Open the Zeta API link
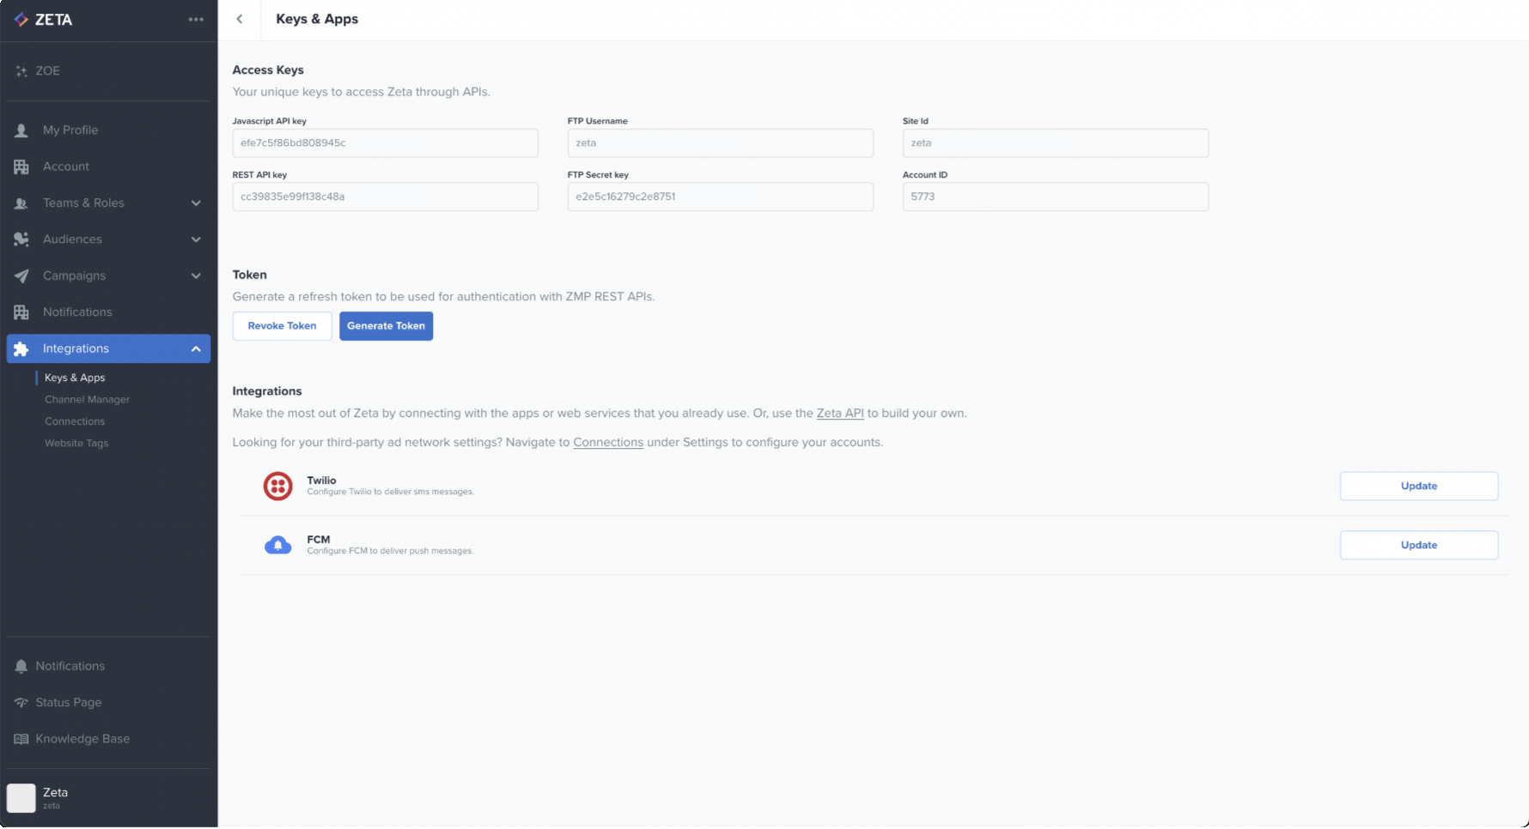 [839, 414]
